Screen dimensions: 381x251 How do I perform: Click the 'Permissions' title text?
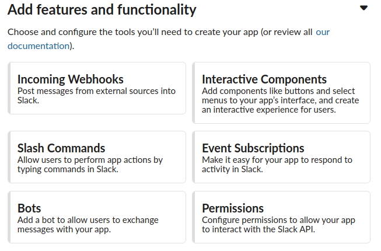click(x=233, y=208)
